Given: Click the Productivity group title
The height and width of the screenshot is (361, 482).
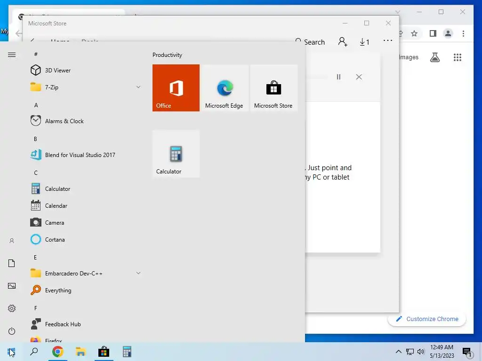Looking at the screenshot, I should pos(167,55).
